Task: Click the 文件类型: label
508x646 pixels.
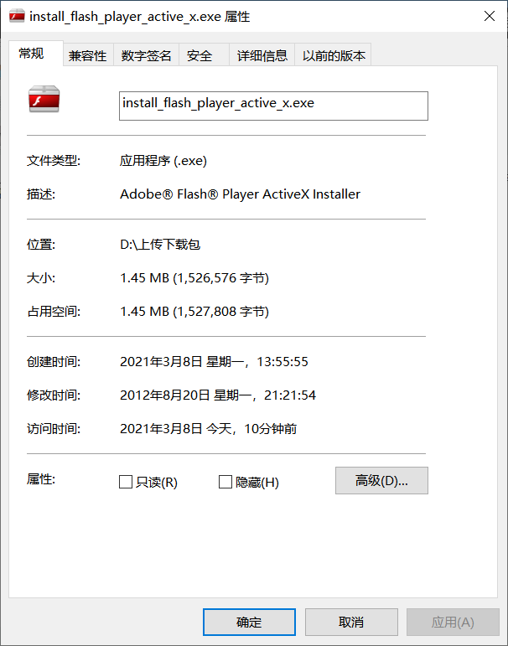Action: 54,160
